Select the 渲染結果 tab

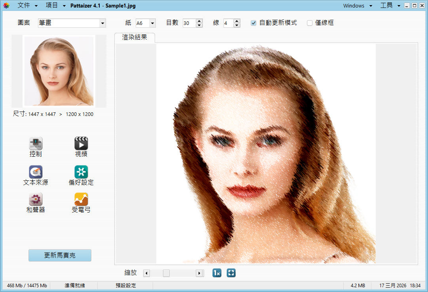pyautogui.click(x=134, y=38)
